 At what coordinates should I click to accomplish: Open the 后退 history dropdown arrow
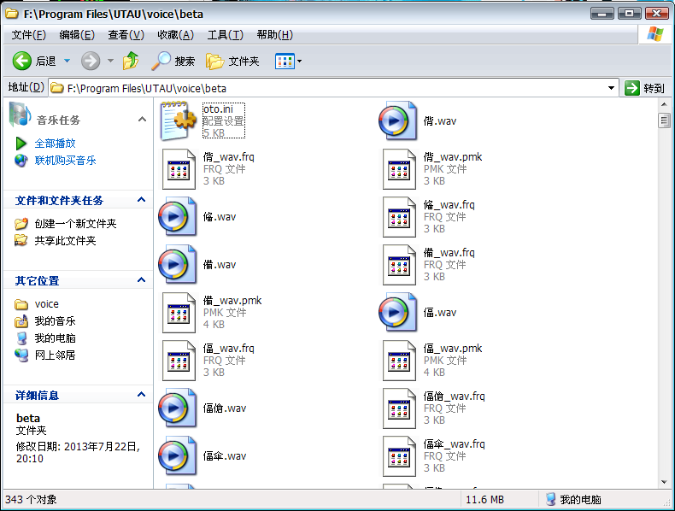pos(67,62)
